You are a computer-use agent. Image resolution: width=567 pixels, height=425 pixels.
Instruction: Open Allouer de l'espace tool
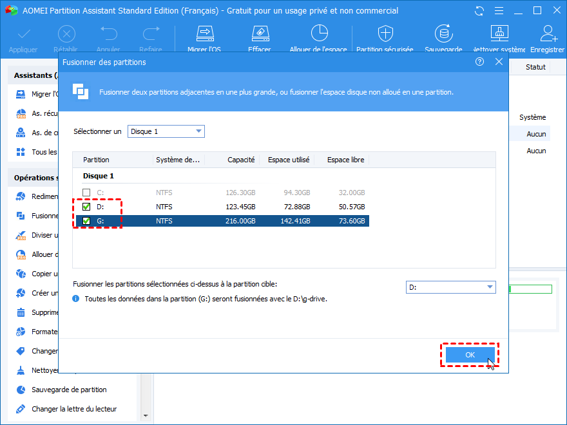[x=318, y=39]
